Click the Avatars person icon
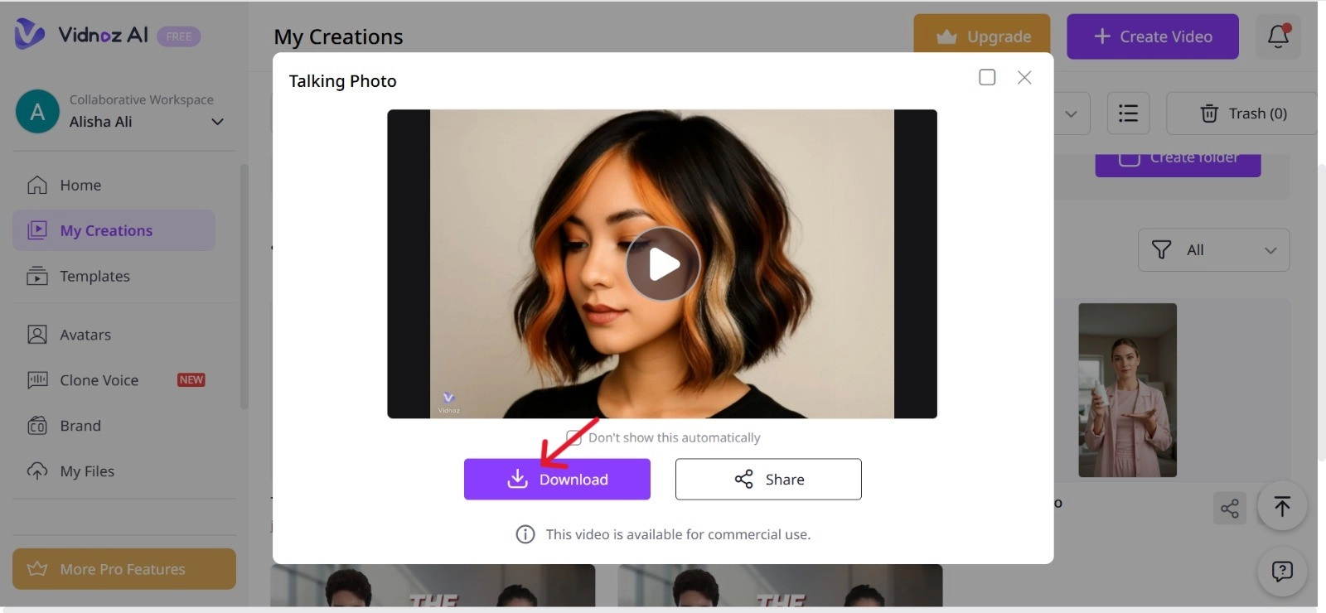Screen dimensions: 1326x613 pyautogui.click(x=37, y=335)
